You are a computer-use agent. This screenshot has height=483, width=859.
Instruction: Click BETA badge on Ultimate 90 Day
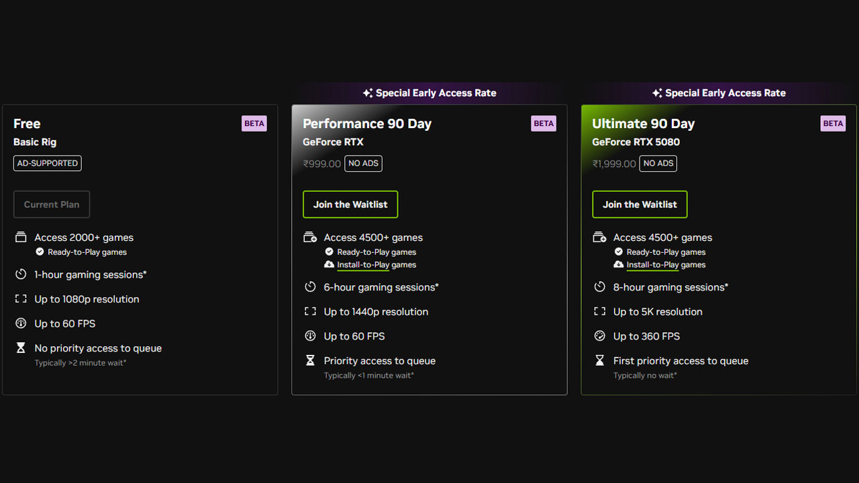coord(833,123)
